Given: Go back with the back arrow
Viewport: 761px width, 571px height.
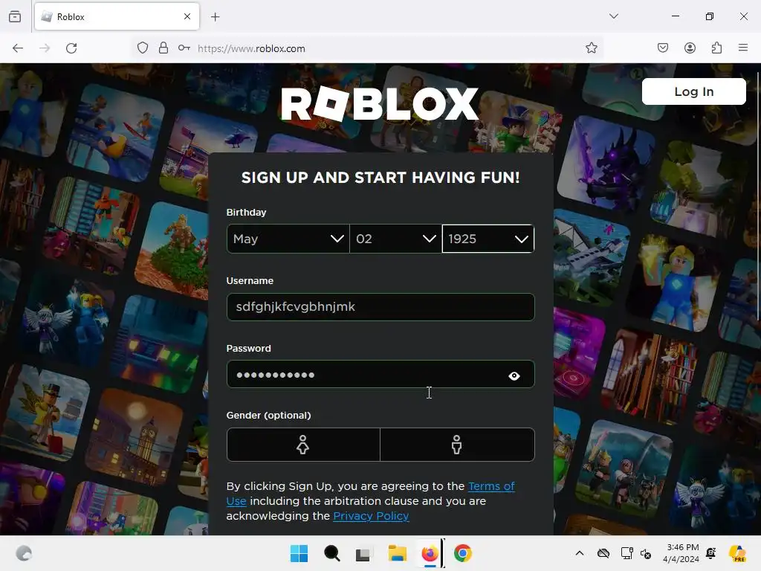Looking at the screenshot, I should click(18, 48).
